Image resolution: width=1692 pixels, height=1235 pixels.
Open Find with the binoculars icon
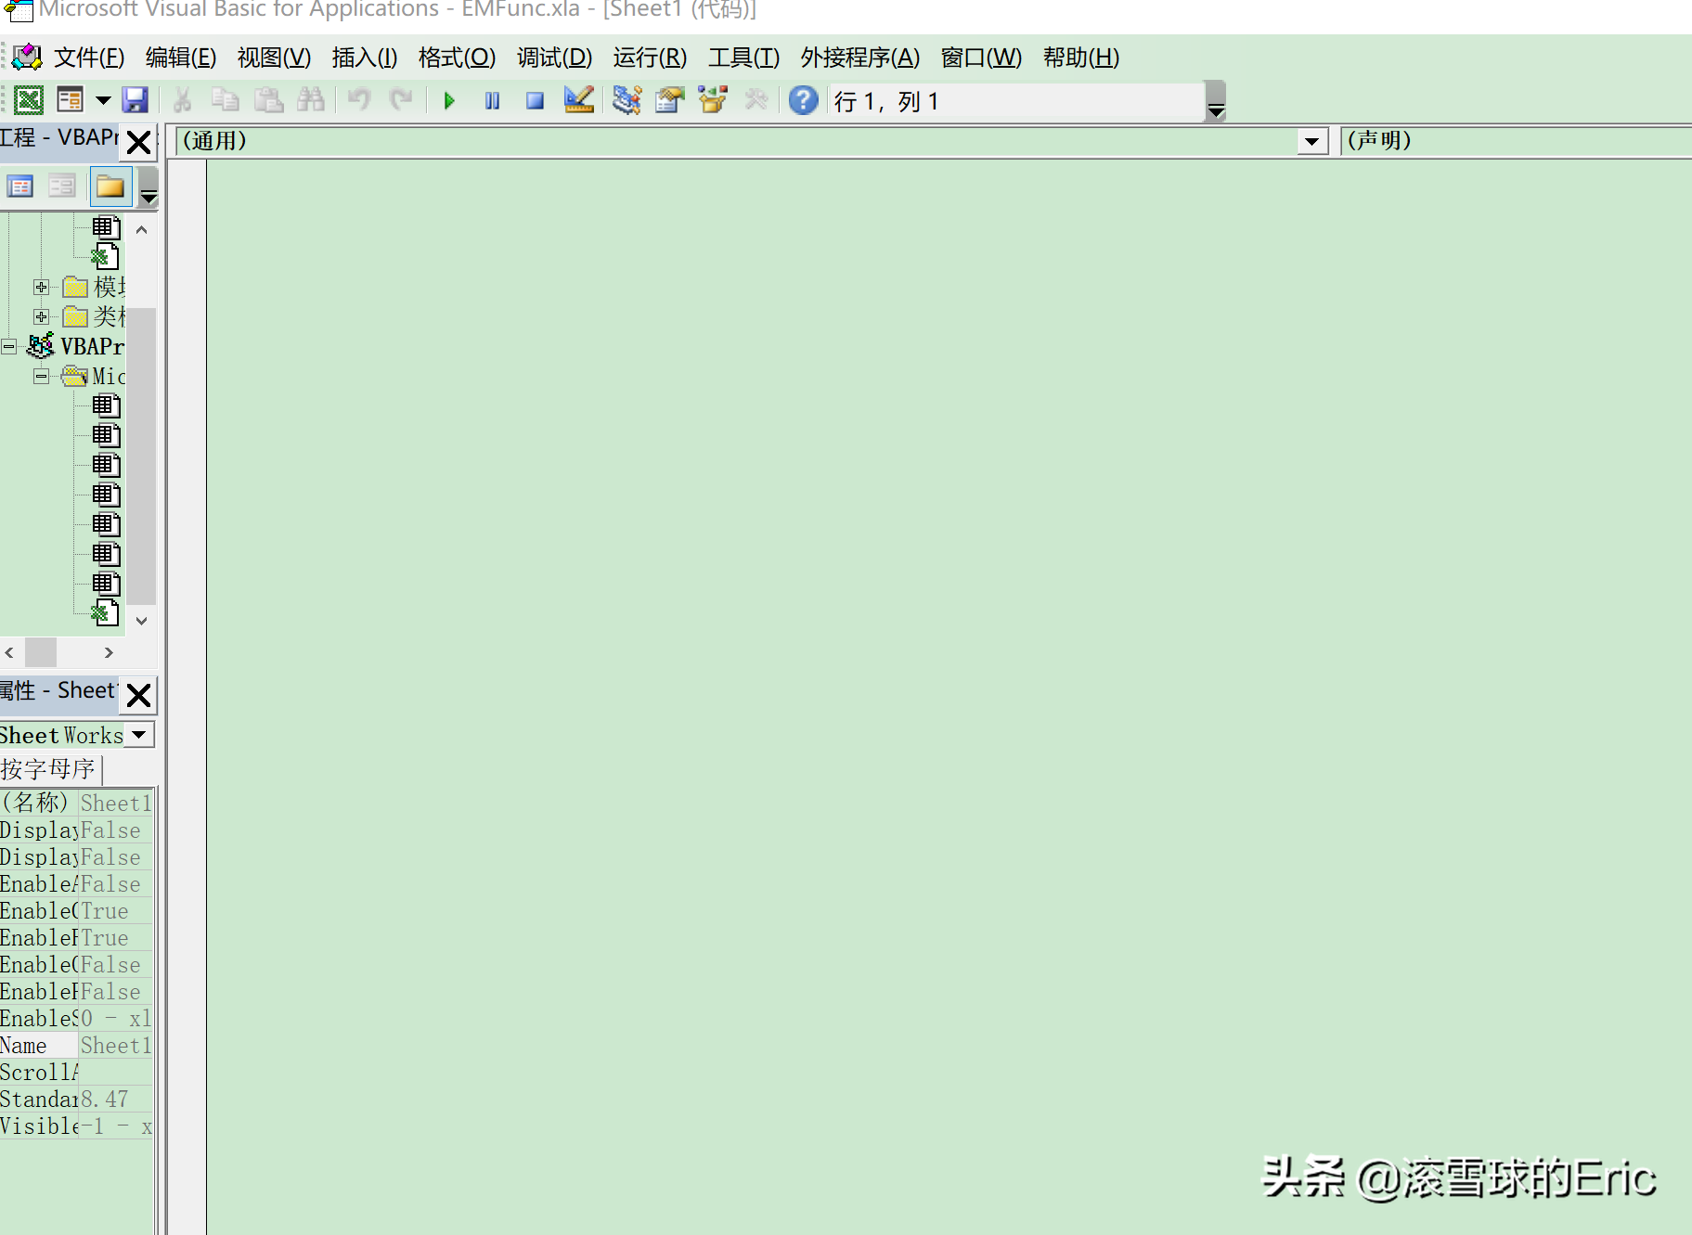[x=311, y=100]
